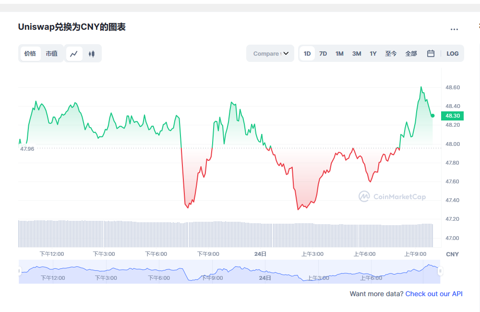Click the 上午3:00 label on main axis
The height and width of the screenshot is (312, 480).
click(312, 254)
